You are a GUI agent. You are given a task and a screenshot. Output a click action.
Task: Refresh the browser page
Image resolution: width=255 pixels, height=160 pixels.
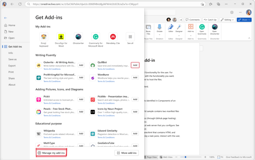[x=20, y=4]
